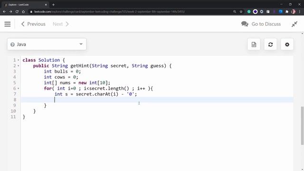The image size is (304, 171).
Task: Click the exit fullscreen collapse icon
Action: [x=294, y=24]
